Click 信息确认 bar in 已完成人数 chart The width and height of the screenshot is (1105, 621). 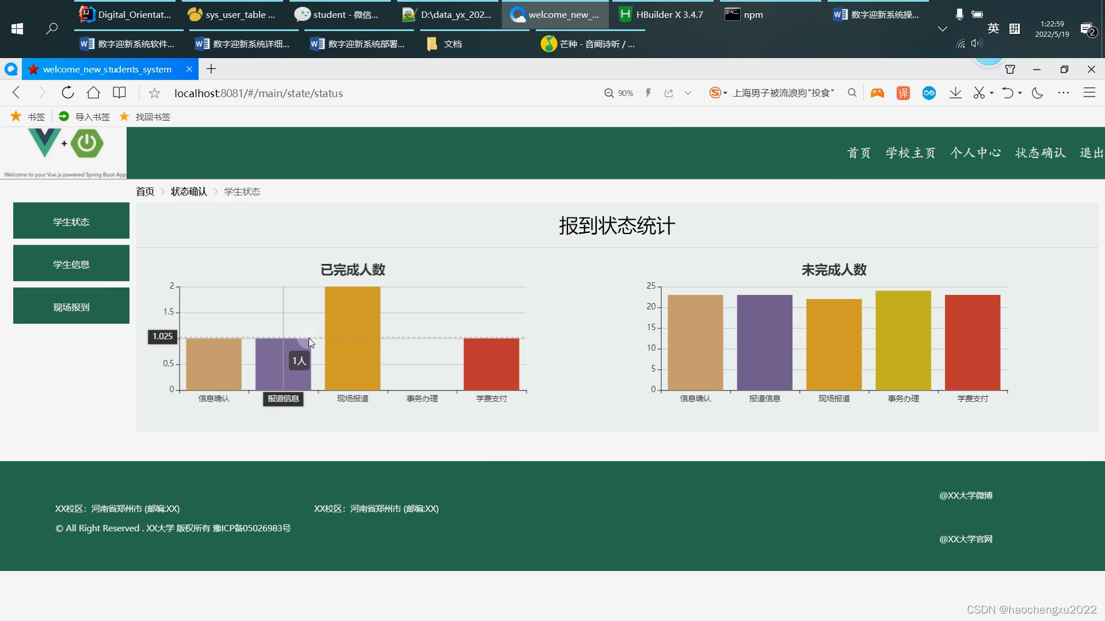tap(214, 364)
